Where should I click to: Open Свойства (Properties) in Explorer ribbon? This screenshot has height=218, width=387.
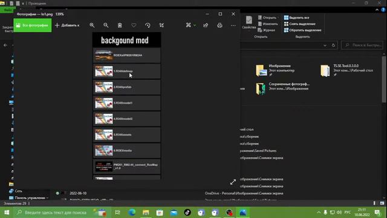249,22
